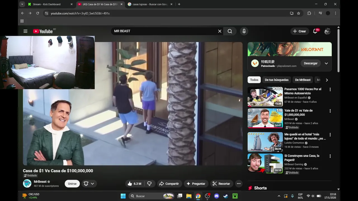Open Chrome apps grid shortcut
Viewport: 358px width, 201px height.
pos(22,21)
